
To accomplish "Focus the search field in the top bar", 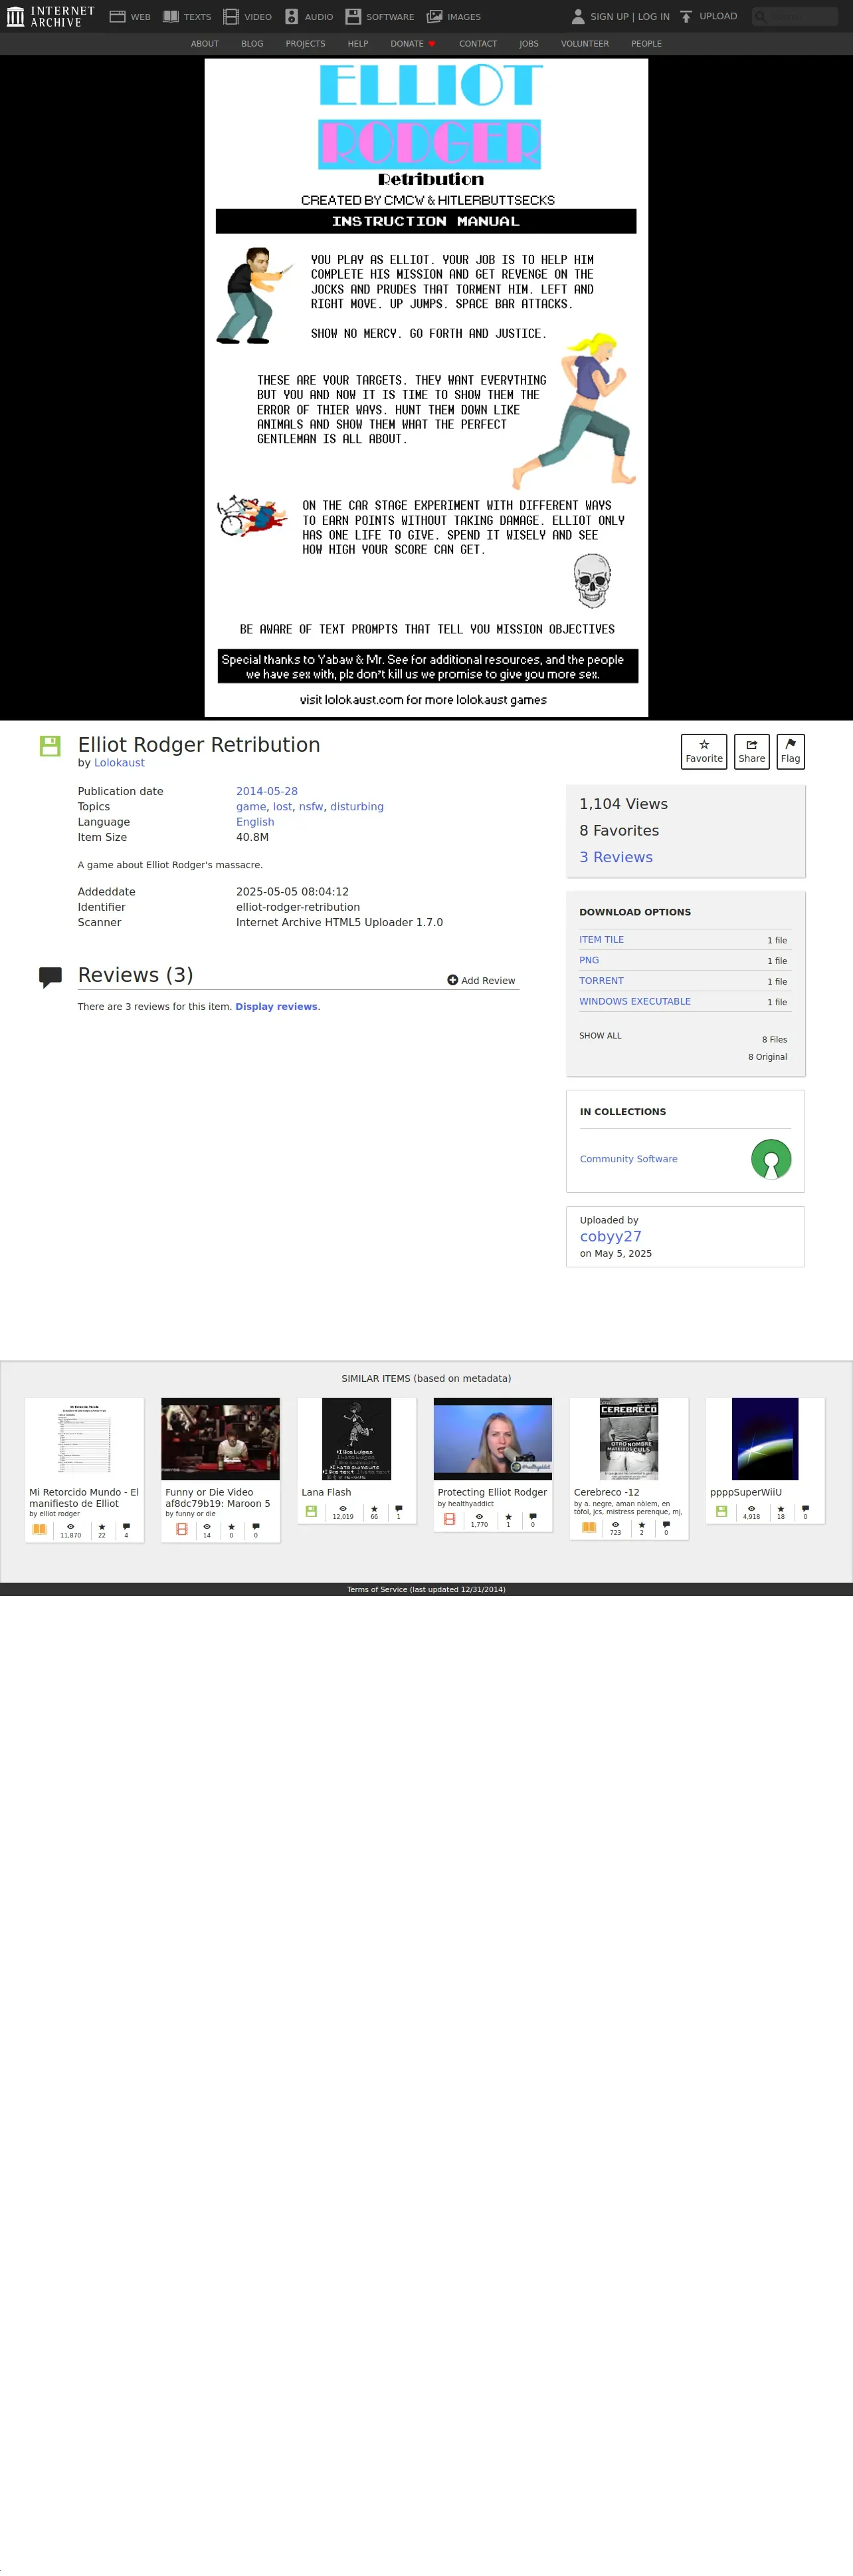I will (795, 16).
